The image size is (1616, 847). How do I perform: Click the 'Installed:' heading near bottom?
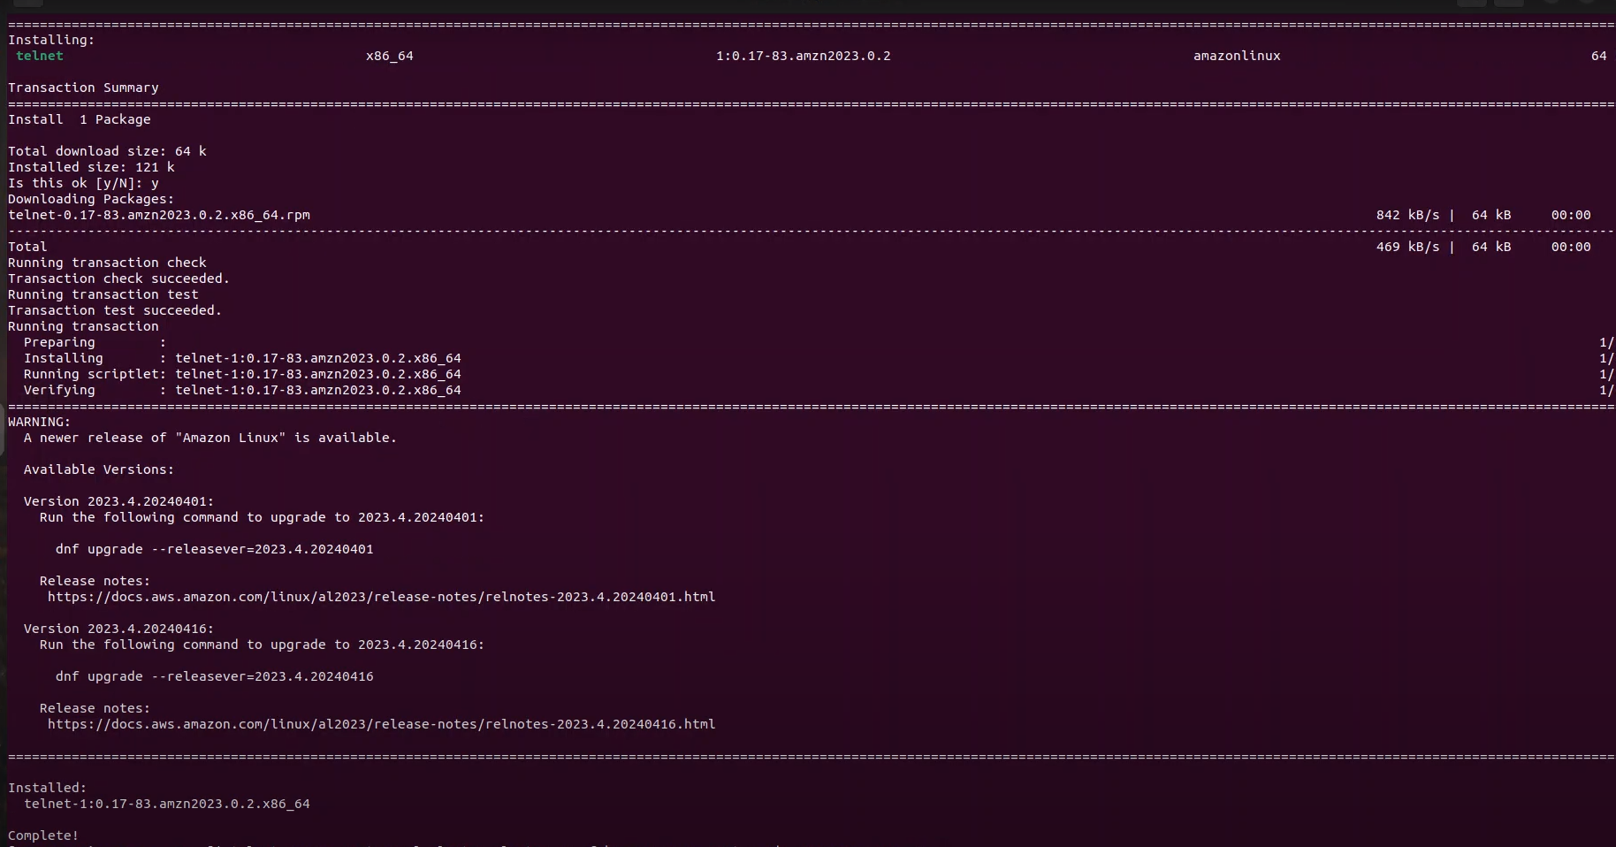(x=48, y=788)
